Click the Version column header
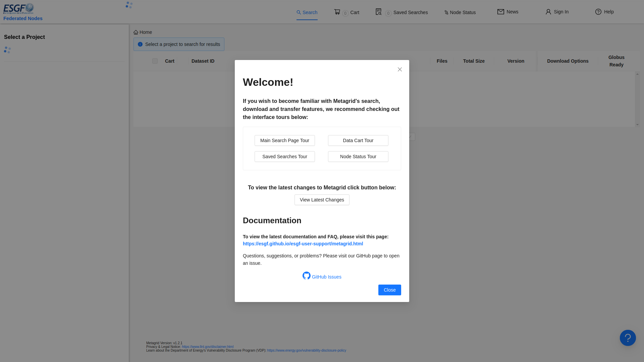The height and width of the screenshot is (362, 644). 516,61
